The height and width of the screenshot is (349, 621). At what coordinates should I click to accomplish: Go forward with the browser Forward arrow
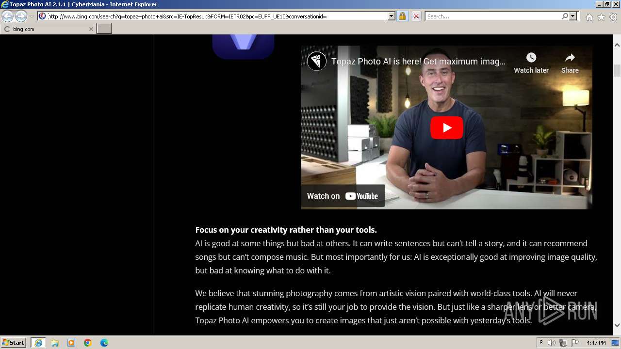(x=21, y=16)
